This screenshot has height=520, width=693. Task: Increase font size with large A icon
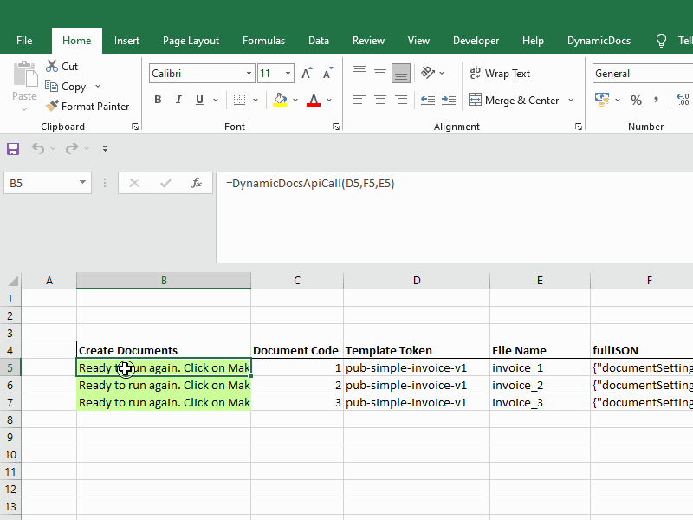pyautogui.click(x=307, y=74)
